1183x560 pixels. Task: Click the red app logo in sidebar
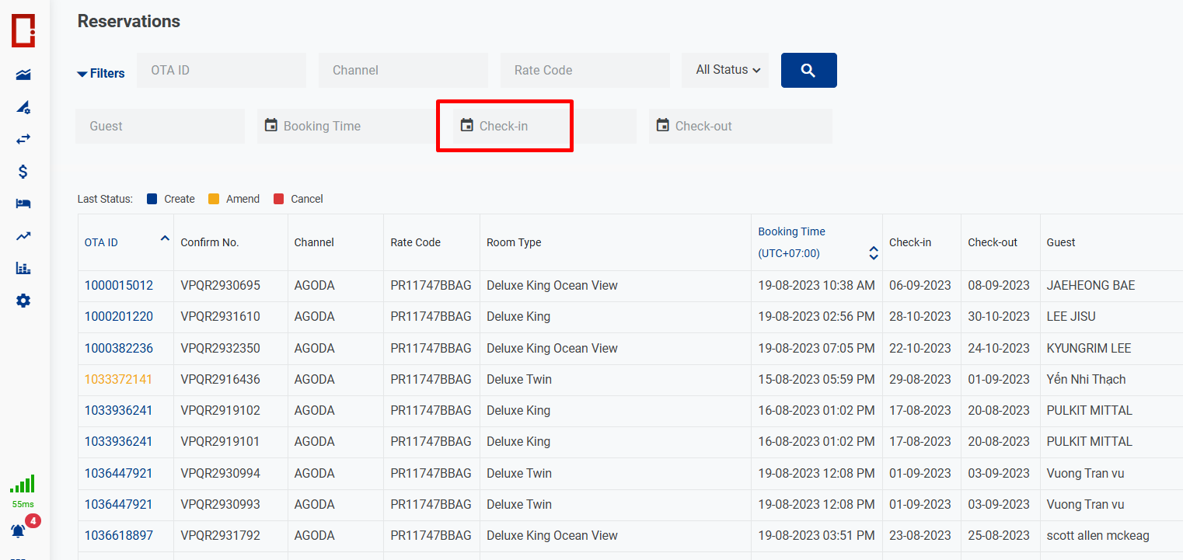(x=23, y=30)
